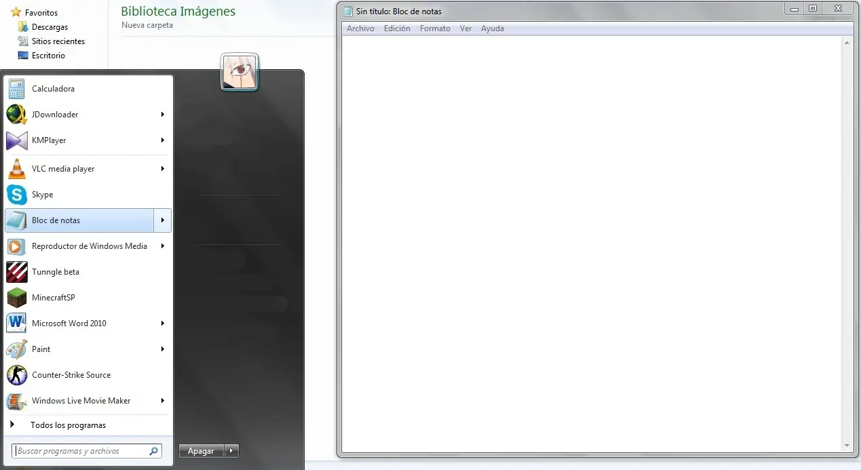Click the KMPlayer icon

click(16, 140)
